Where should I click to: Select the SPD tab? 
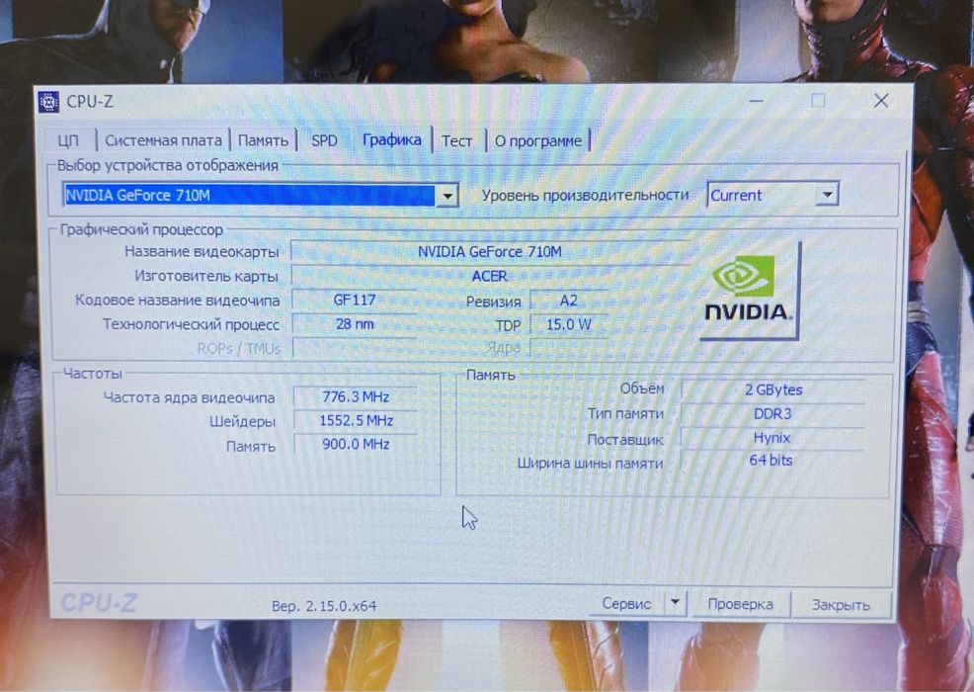click(324, 140)
